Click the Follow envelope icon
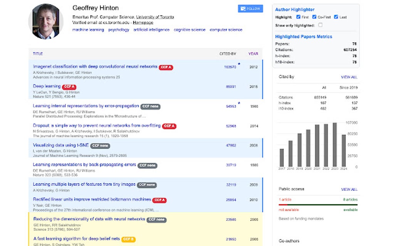Image resolution: width=393 pixels, height=246 pixels. [244, 8]
